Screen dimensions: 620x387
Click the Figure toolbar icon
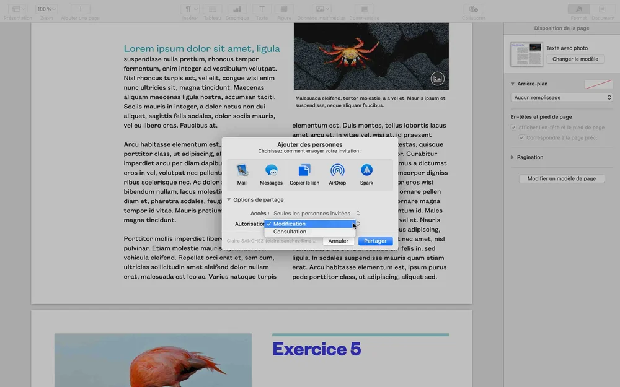point(285,9)
